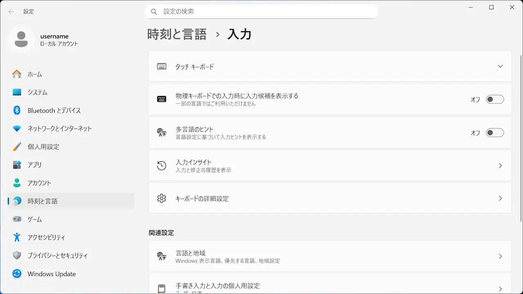Select ホーム in the sidebar menu
This screenshot has height=294, width=523.
coord(35,74)
